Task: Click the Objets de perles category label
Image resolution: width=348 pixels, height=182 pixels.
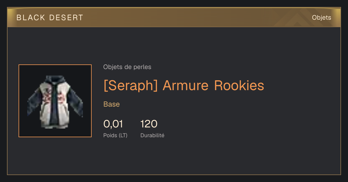Action: (x=127, y=67)
